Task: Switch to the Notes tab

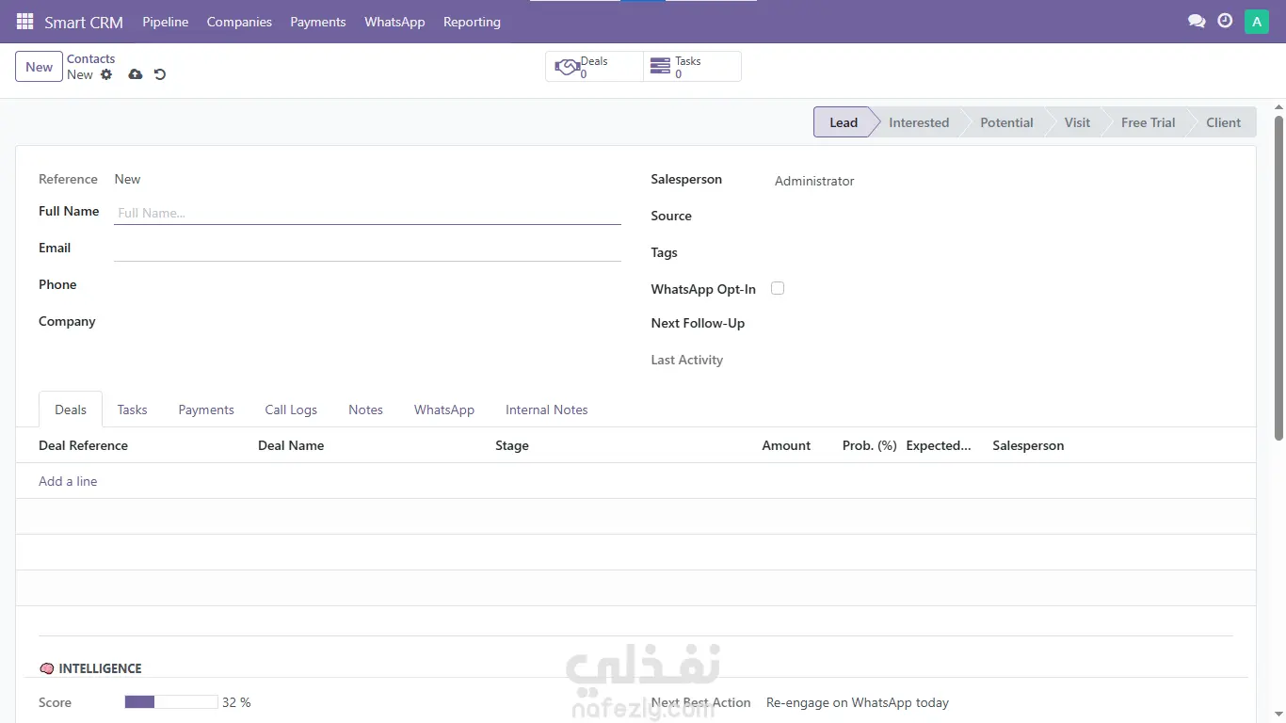Action: [365, 410]
